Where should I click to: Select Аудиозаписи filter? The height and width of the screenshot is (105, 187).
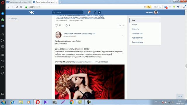click(145, 38)
